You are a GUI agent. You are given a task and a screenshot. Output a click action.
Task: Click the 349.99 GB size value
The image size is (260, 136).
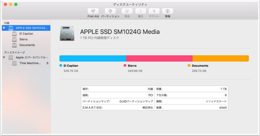pyautogui.click(x=135, y=71)
